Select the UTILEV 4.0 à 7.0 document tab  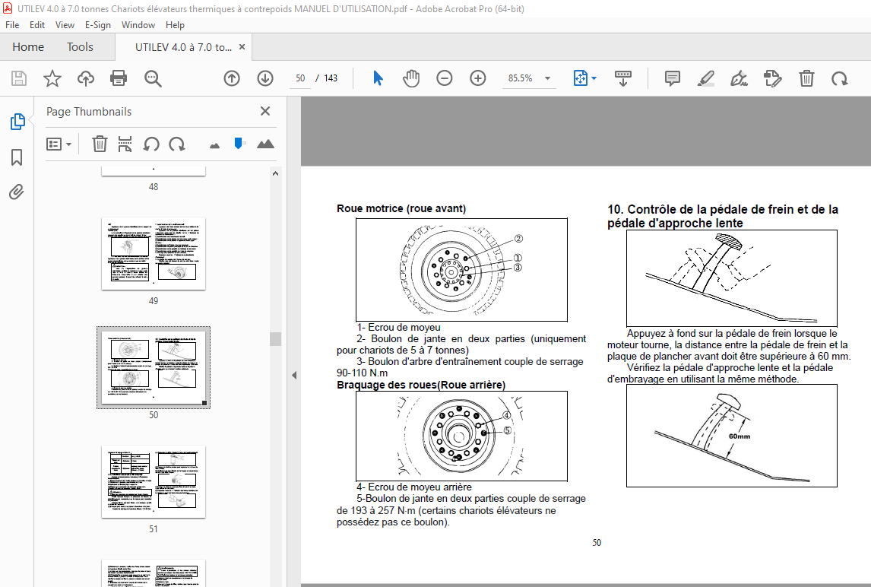click(183, 47)
